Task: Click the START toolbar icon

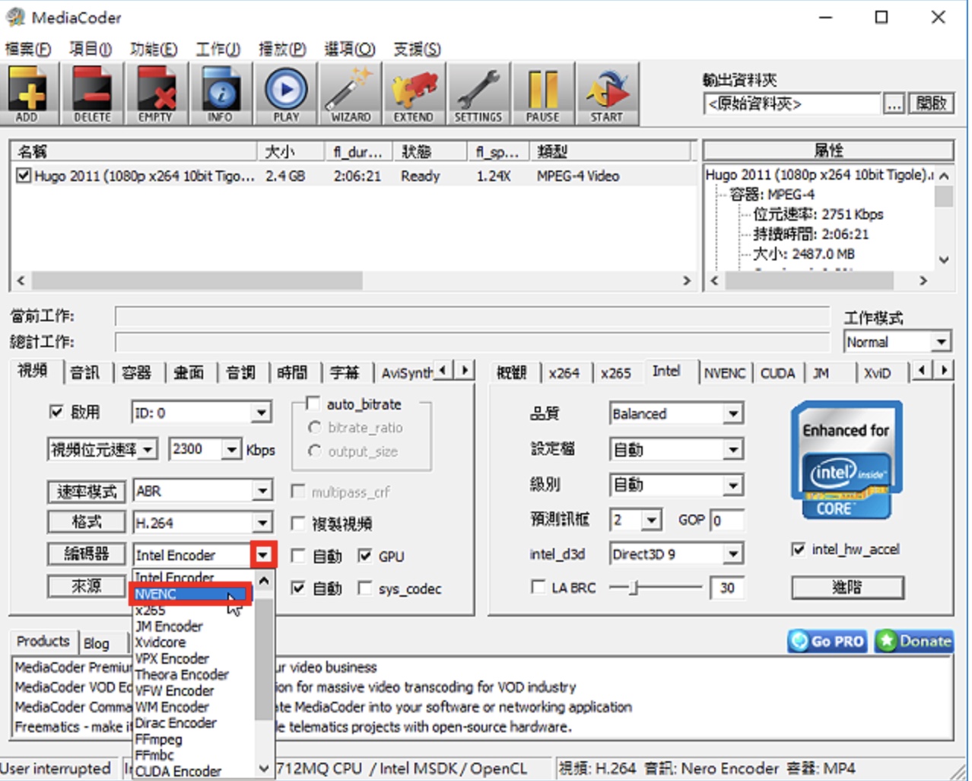Action: click(x=606, y=94)
